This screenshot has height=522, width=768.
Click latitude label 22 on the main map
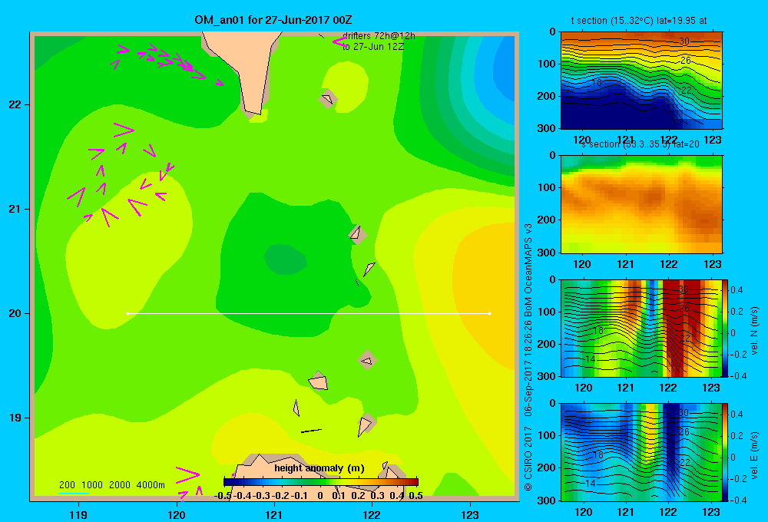point(15,104)
